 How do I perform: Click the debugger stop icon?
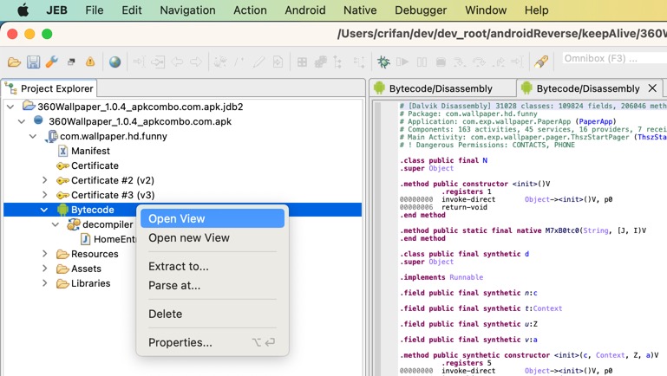[x=441, y=62]
